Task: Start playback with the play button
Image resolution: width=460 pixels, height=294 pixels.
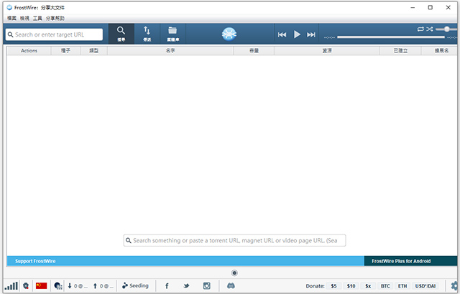Action: coord(297,34)
